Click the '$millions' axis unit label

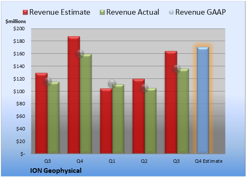click(x=15, y=21)
